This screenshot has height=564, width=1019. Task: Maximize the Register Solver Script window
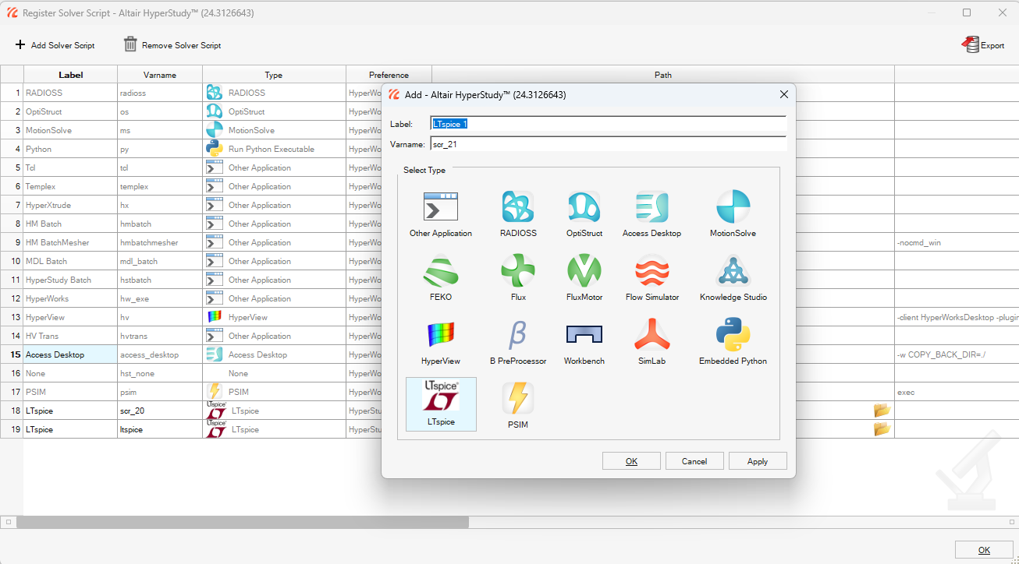click(x=967, y=12)
